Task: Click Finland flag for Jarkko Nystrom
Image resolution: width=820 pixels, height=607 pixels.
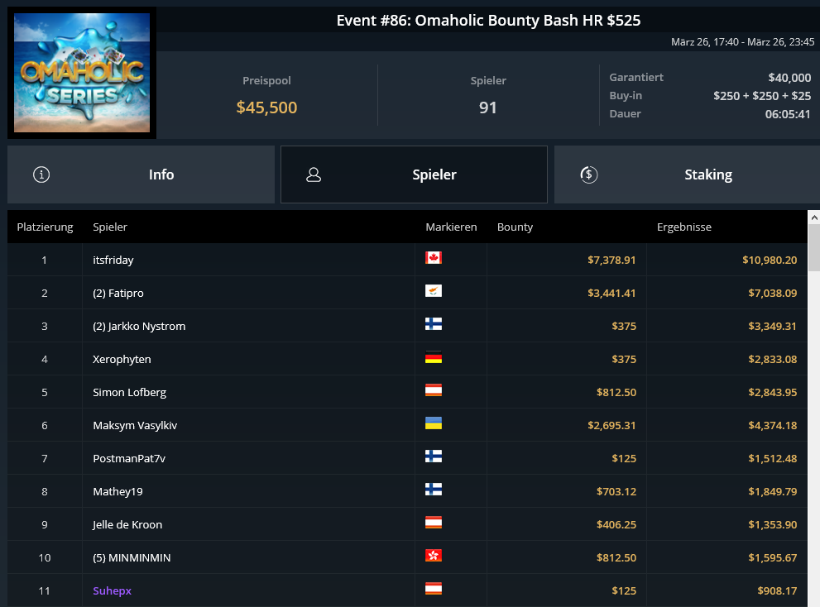Action: (434, 324)
